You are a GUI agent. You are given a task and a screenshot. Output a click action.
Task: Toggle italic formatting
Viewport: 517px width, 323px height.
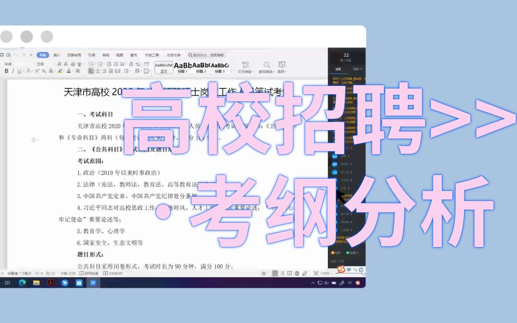coord(13,71)
